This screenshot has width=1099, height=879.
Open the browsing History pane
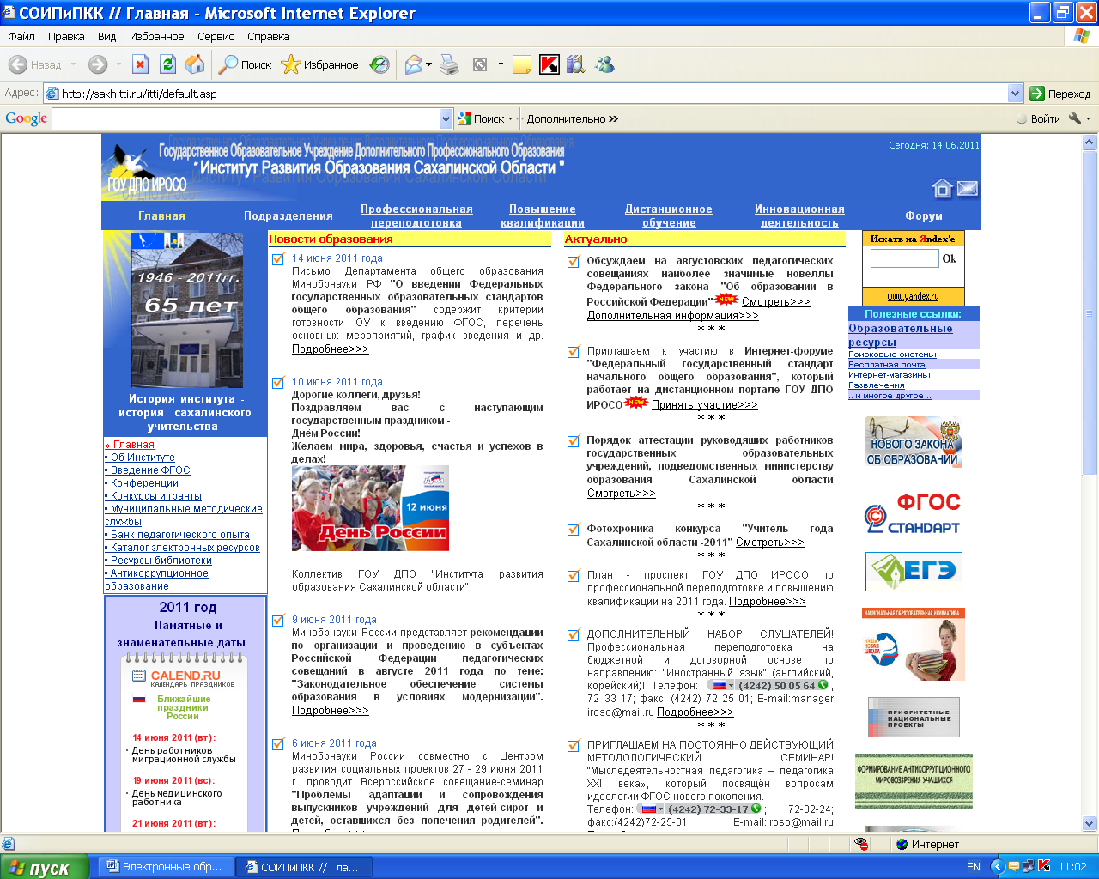click(x=379, y=64)
